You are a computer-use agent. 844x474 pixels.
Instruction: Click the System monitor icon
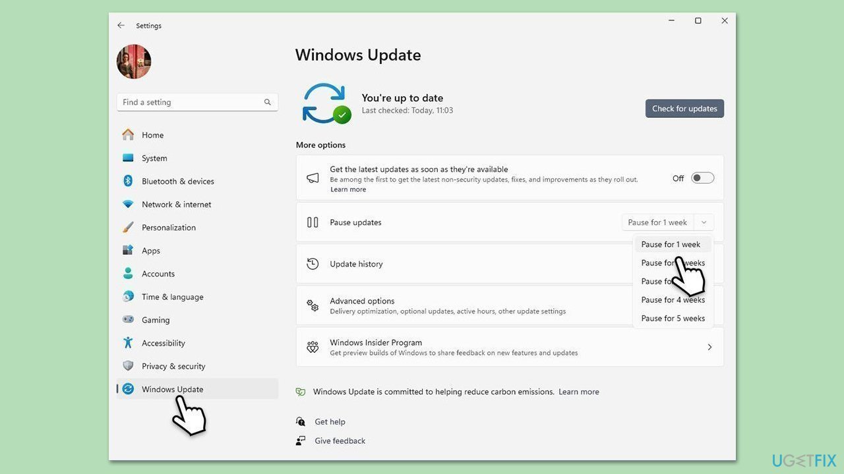[128, 158]
